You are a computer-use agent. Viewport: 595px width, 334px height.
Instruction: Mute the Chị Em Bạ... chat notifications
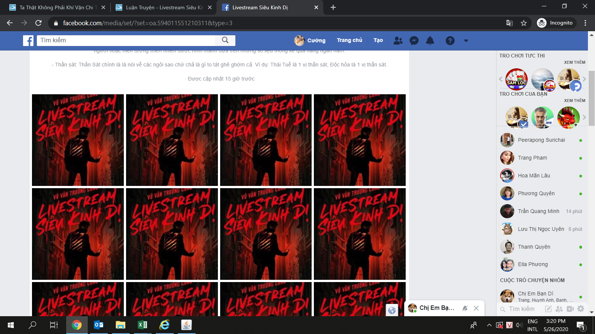pyautogui.click(x=465, y=308)
